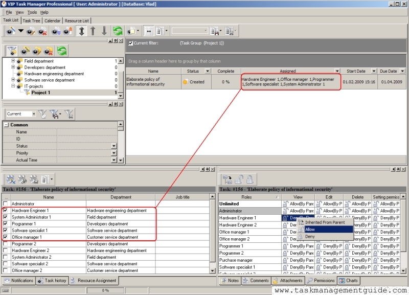Viewport: 409px width, 295px height.
Task: Sort tasks by the Name column header
Action: point(153,71)
